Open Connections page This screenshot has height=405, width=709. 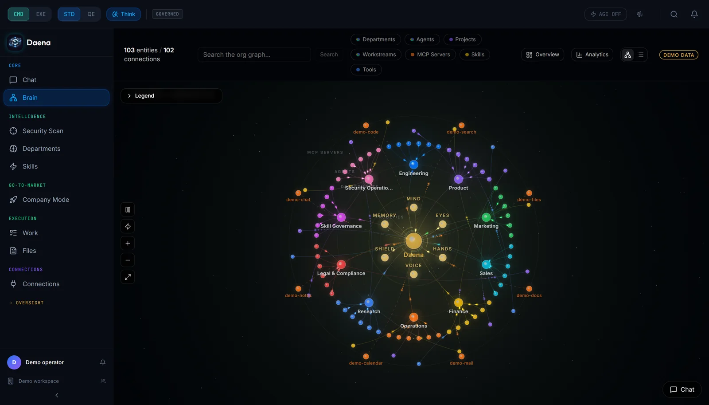coord(56,284)
